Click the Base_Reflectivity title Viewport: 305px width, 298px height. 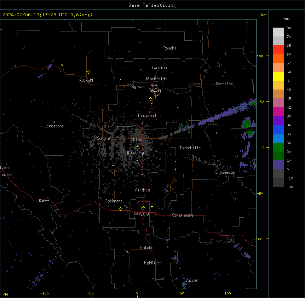(x=152, y=5)
